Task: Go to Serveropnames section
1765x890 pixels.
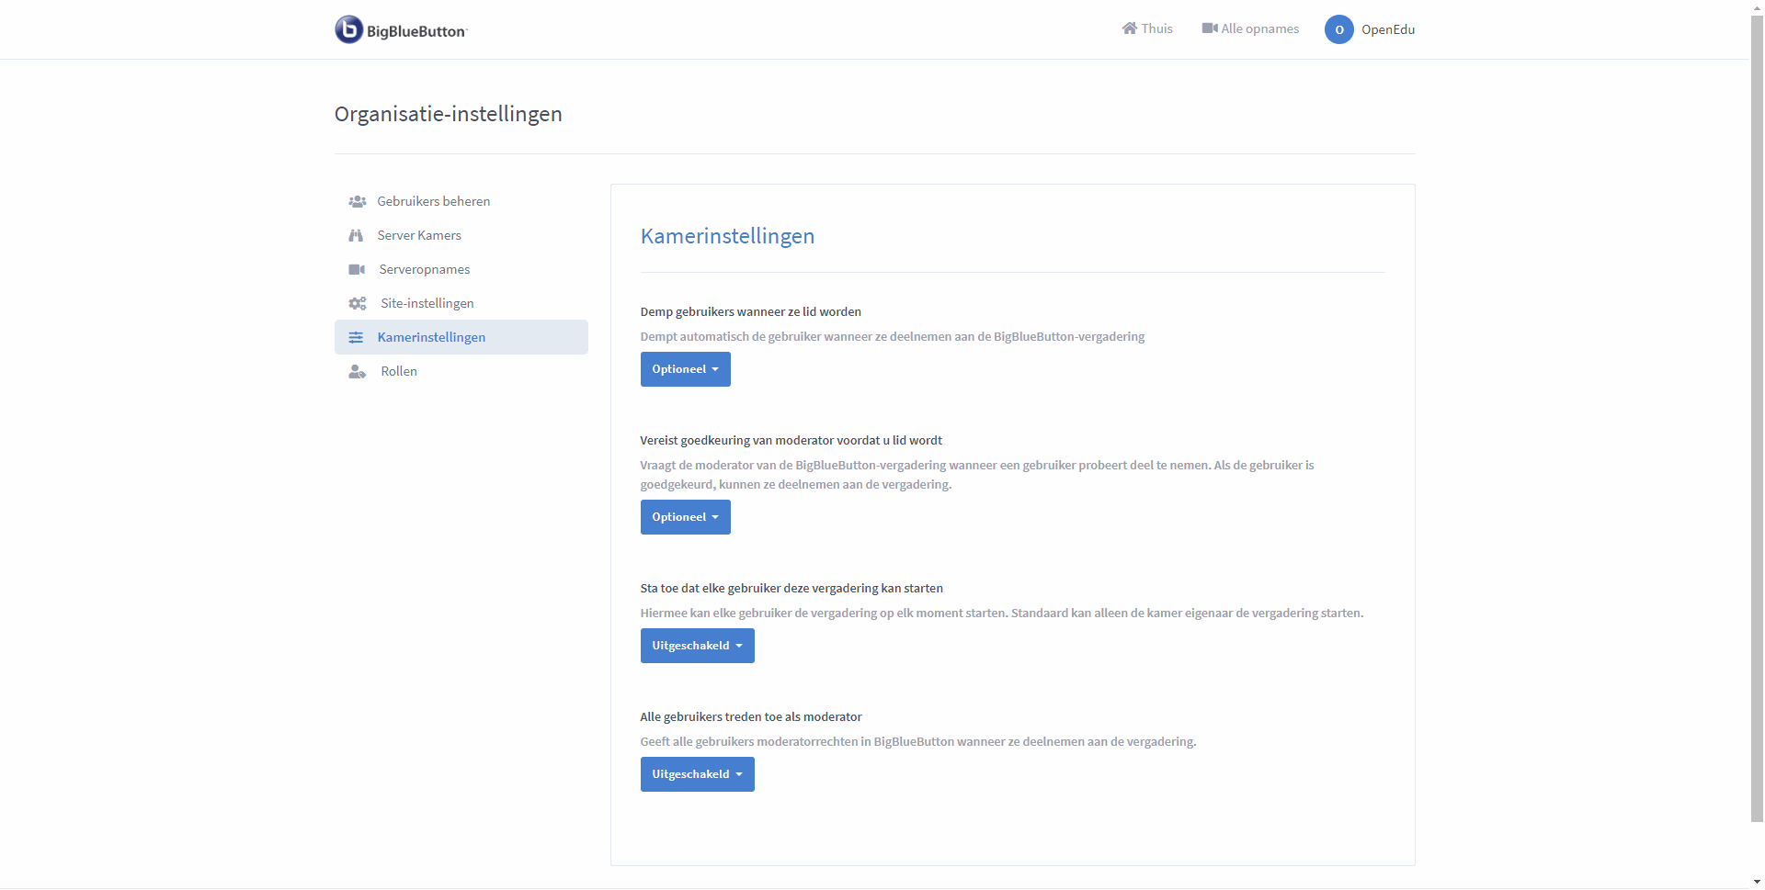Action: [x=461, y=269]
